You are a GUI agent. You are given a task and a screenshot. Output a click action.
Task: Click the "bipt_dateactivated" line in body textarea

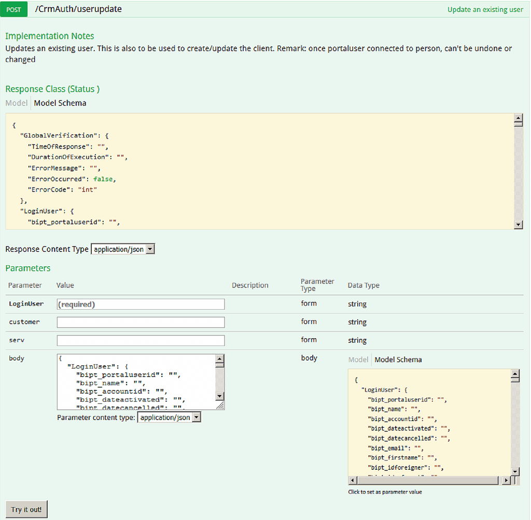pos(131,399)
